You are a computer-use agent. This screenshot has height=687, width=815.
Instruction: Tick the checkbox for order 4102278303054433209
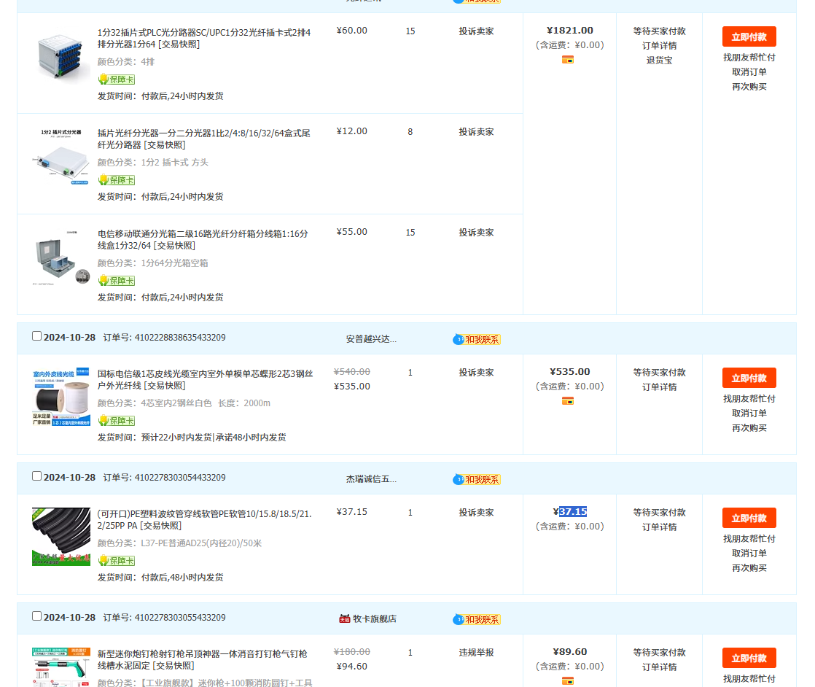pyautogui.click(x=37, y=476)
